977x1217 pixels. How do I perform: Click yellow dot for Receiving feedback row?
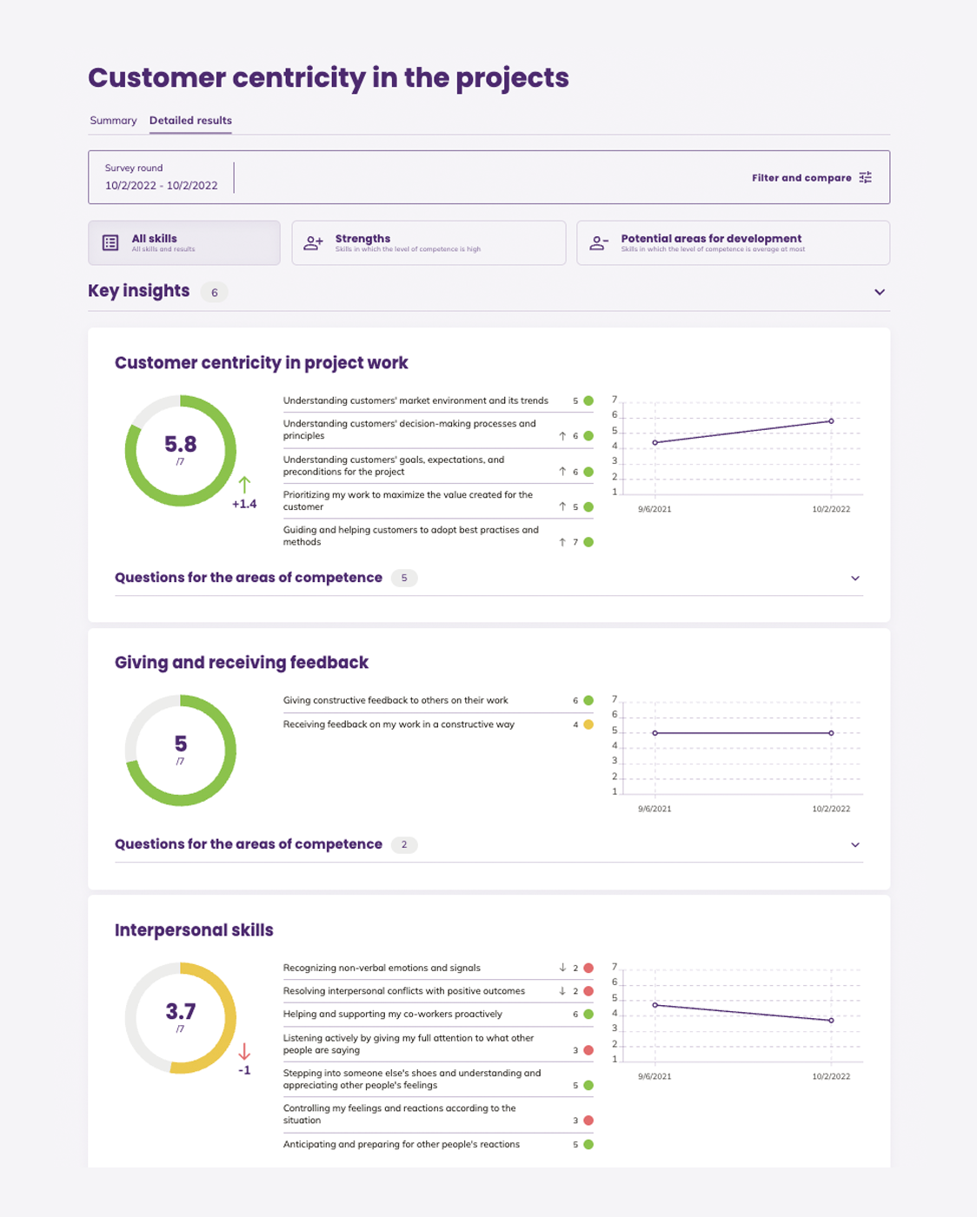click(x=588, y=724)
